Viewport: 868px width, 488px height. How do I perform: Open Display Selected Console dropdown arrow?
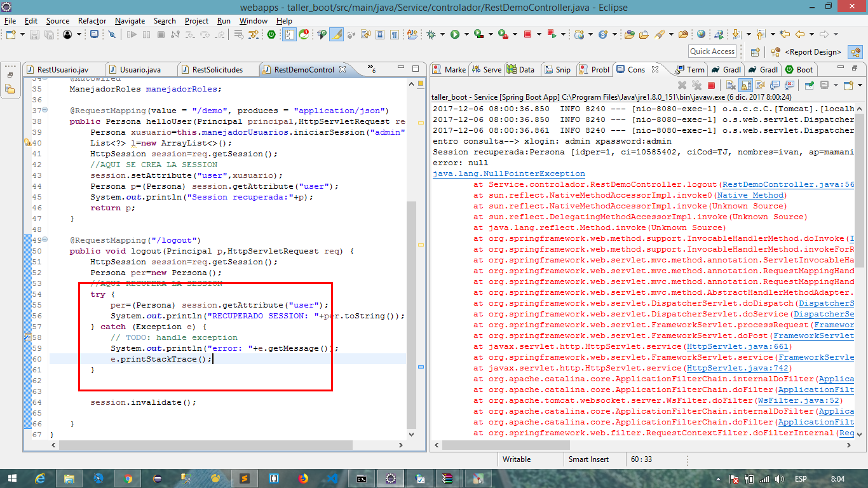[835, 85]
